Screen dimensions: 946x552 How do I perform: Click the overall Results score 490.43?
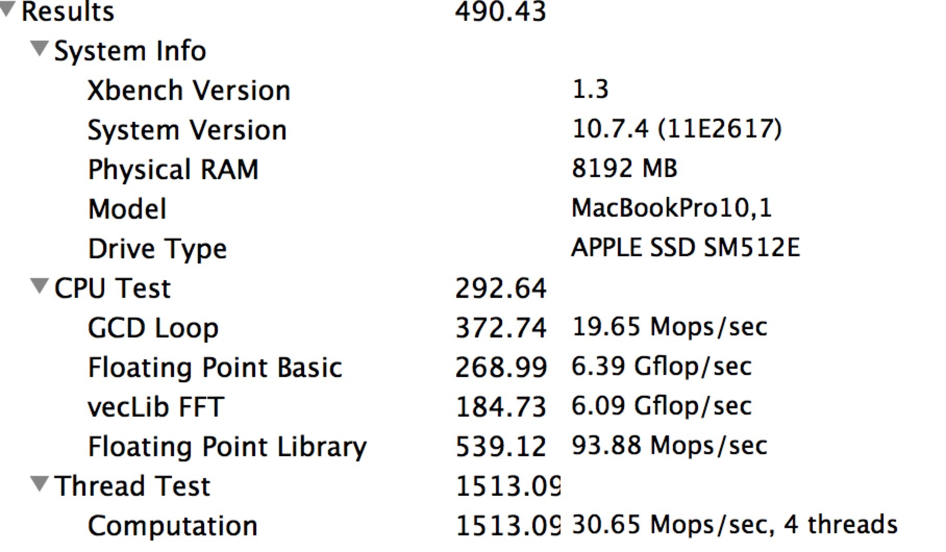point(501,11)
